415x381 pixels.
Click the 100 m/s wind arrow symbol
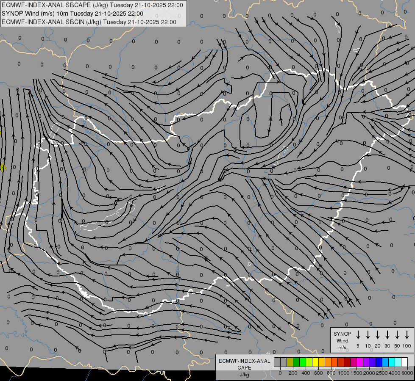[407, 334]
